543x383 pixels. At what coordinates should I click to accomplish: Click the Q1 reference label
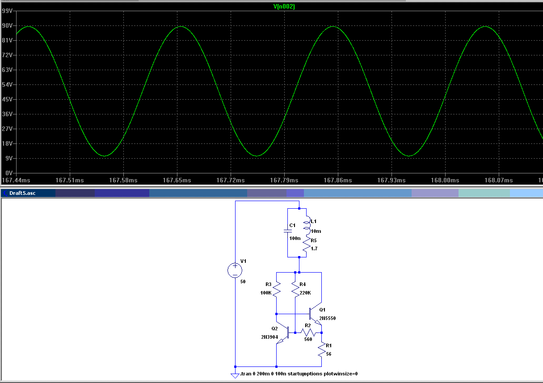(x=323, y=310)
